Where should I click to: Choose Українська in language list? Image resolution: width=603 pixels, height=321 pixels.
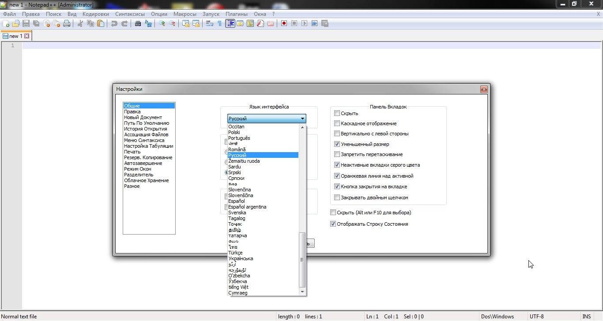[x=263, y=258]
